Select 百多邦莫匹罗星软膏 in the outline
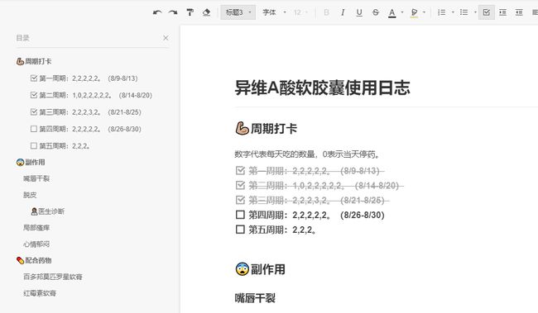 pos(53,277)
